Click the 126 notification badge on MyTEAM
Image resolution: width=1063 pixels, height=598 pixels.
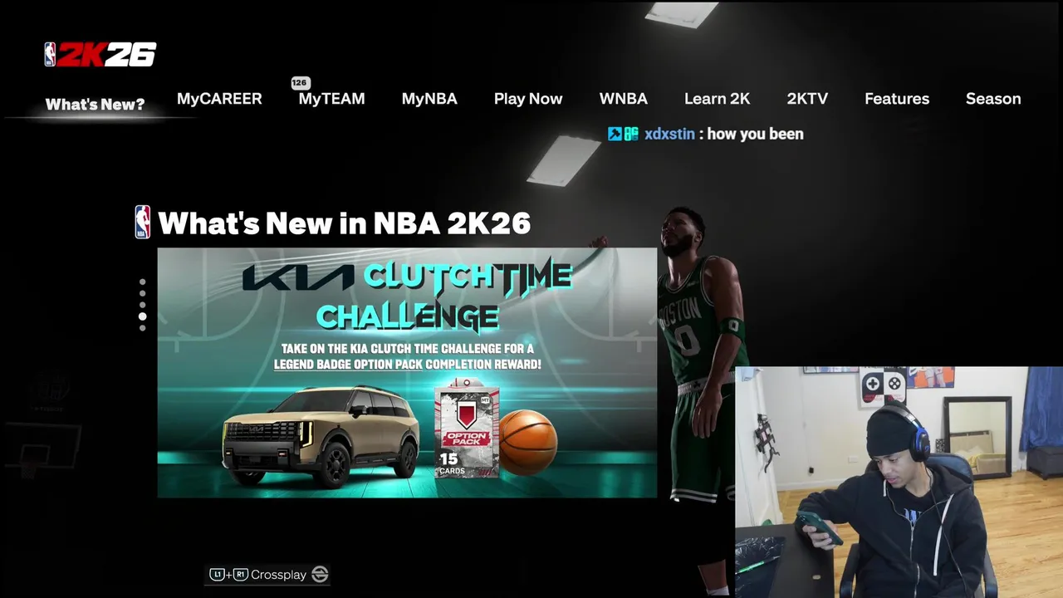300,82
